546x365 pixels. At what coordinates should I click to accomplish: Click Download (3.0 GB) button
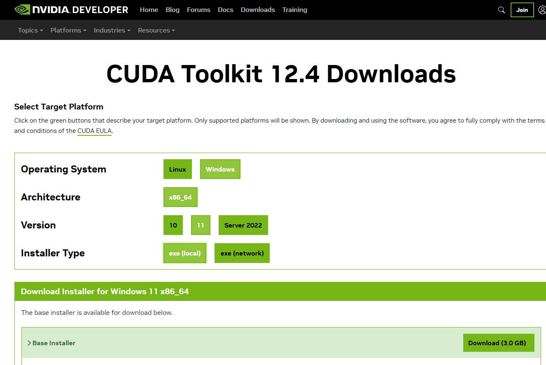(x=498, y=343)
